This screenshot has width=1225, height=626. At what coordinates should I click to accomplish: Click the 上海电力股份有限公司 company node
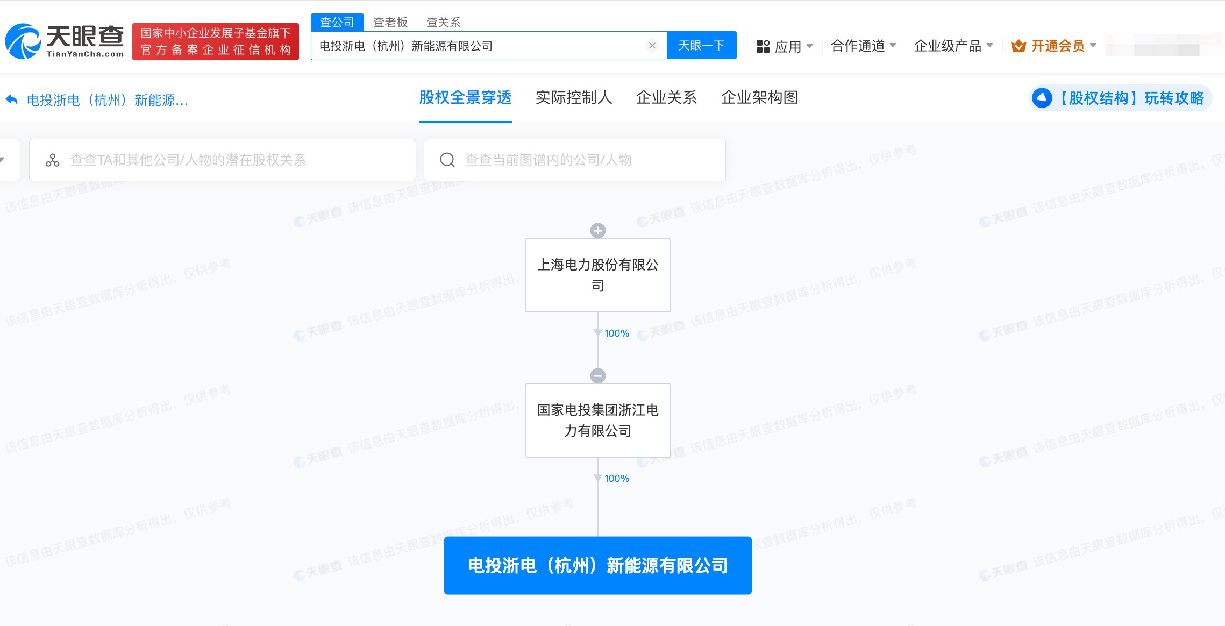coord(597,275)
